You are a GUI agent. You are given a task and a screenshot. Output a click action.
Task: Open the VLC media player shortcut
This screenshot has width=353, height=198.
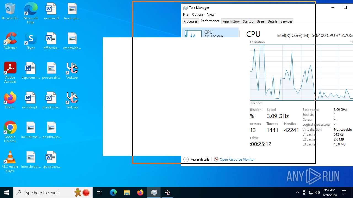[10, 162]
